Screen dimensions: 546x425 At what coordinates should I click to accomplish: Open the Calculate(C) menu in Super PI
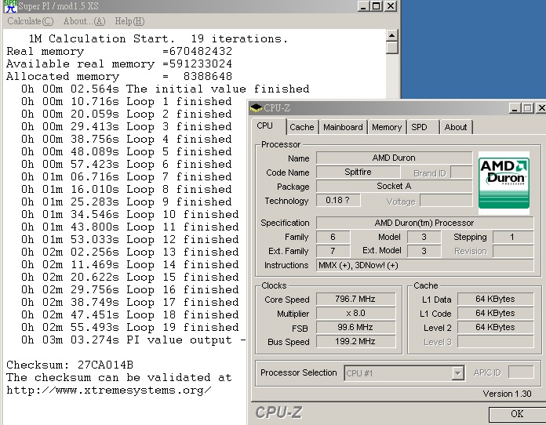tap(31, 21)
